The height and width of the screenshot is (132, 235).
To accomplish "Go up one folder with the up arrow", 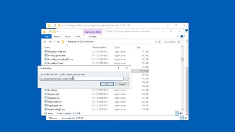I will point(58,42).
